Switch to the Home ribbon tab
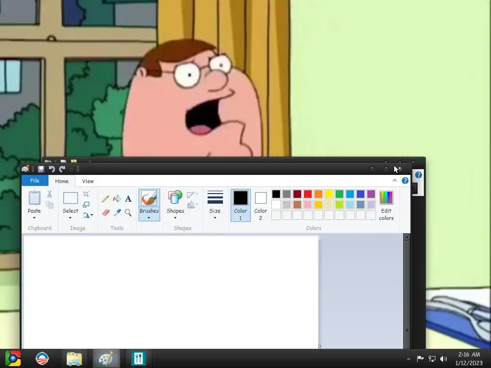This screenshot has height=368, width=491. pyautogui.click(x=62, y=181)
